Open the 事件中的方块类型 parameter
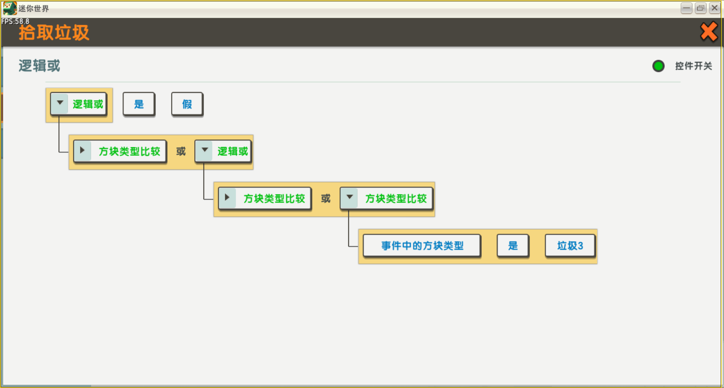The height and width of the screenshot is (388, 724). 422,246
